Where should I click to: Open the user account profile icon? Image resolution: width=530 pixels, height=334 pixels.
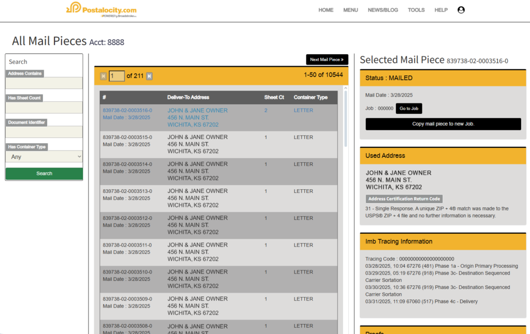coord(461,10)
